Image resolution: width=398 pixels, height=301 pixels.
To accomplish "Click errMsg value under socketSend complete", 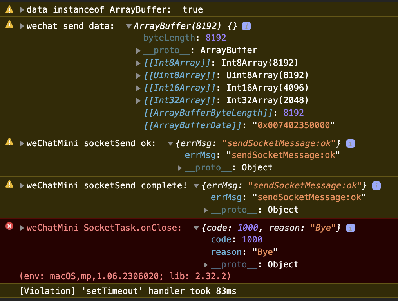I will (309, 197).
